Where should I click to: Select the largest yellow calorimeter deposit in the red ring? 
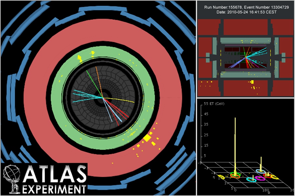(x=147, y=139)
